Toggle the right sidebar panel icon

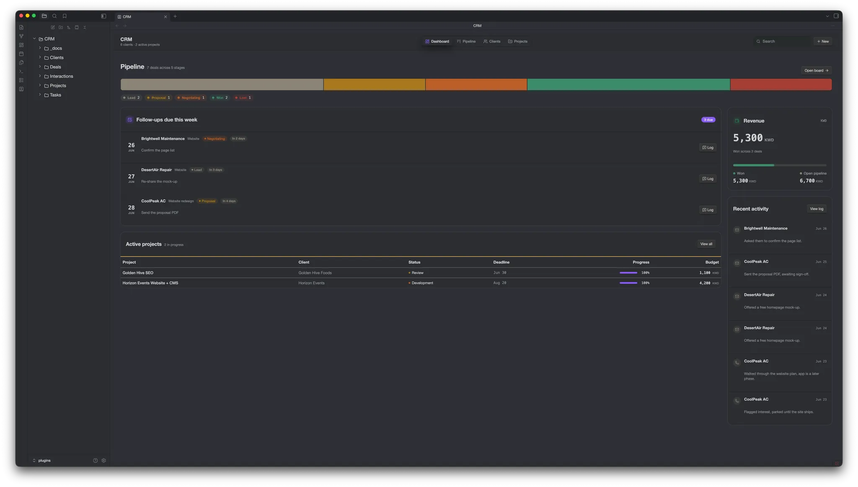click(836, 16)
